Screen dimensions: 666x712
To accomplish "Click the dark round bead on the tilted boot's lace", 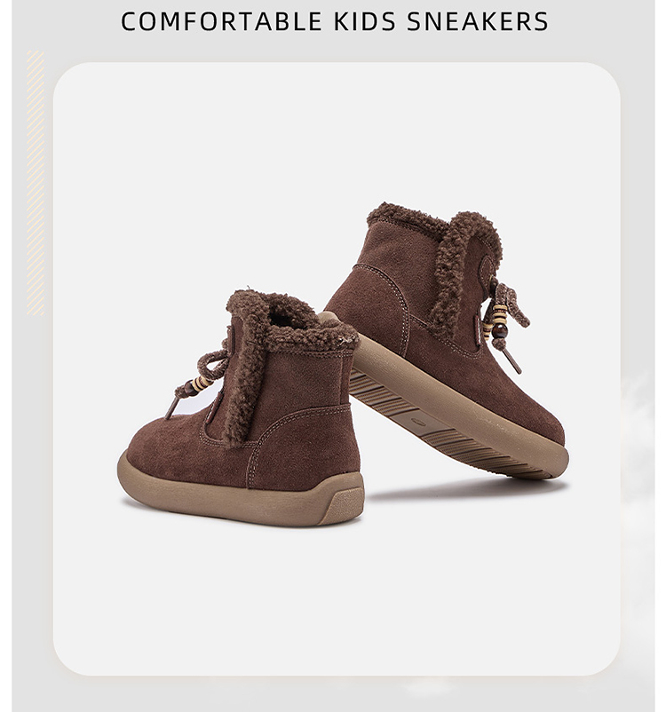I will 500,330.
